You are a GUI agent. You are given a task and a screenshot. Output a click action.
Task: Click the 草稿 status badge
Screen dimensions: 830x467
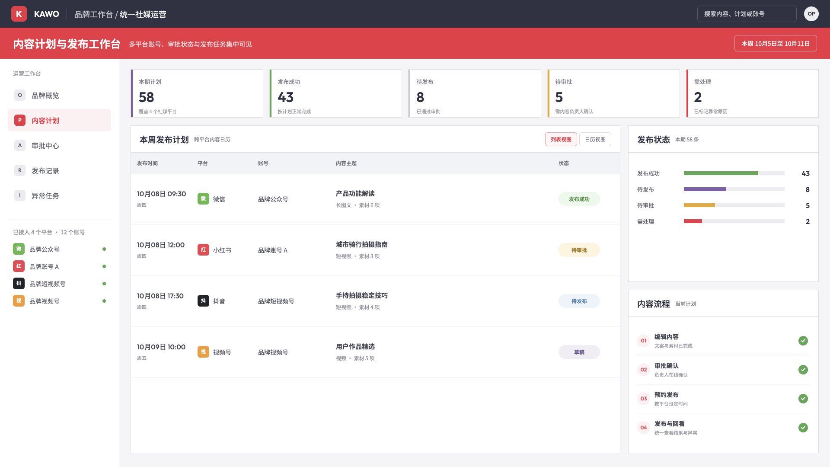coord(579,352)
